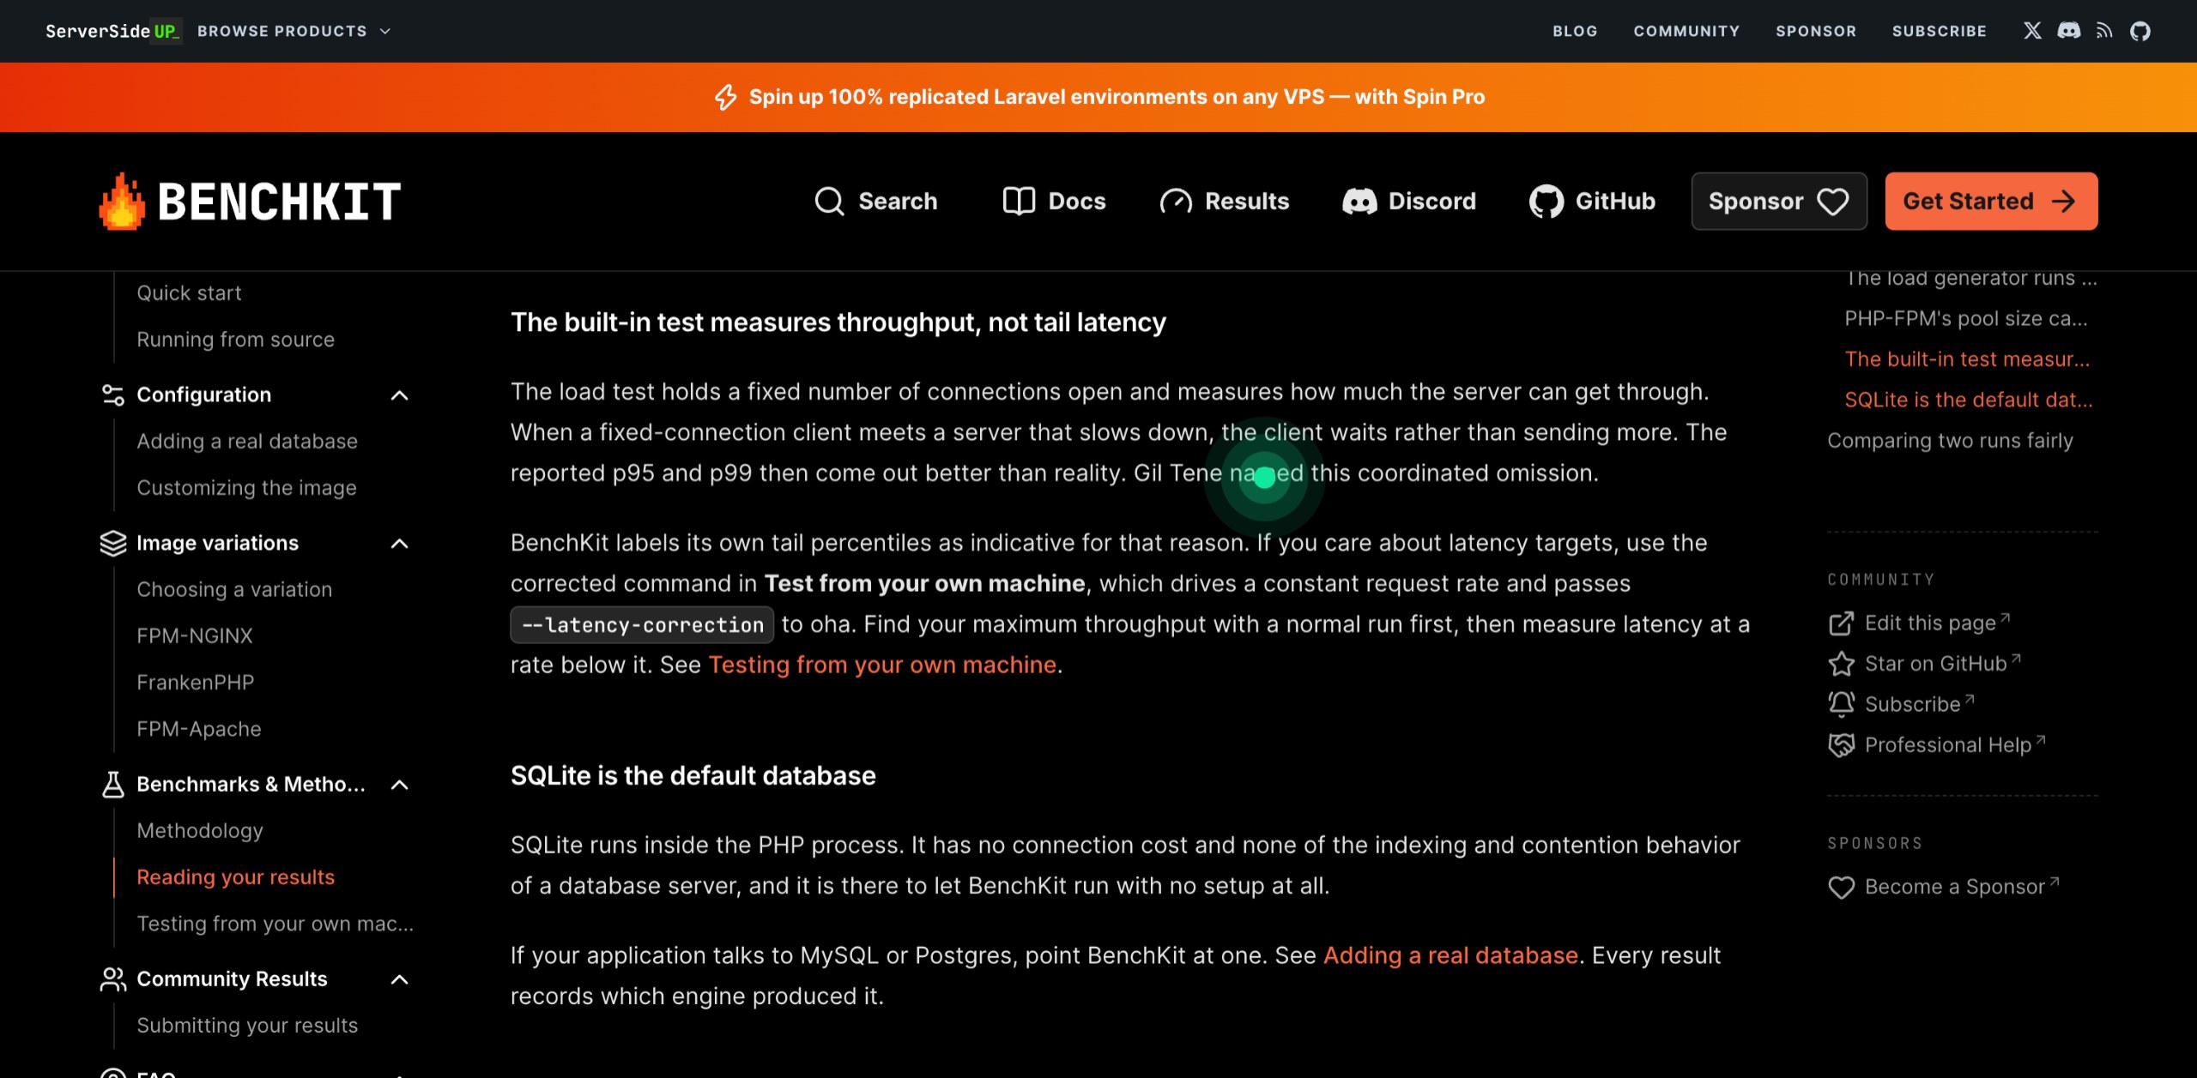
Task: Open Submitting your results sidebar item
Action: point(247,1026)
